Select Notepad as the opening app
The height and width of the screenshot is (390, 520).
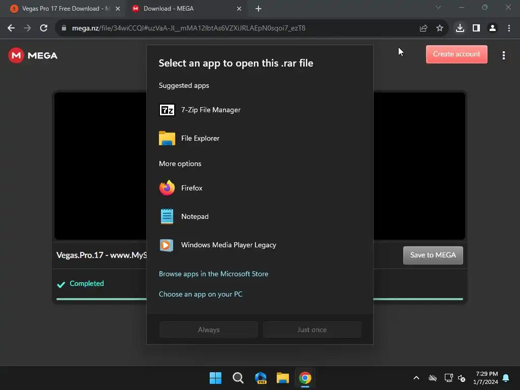[x=259, y=216]
